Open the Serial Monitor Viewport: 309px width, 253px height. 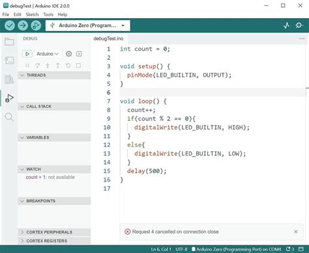click(x=299, y=25)
